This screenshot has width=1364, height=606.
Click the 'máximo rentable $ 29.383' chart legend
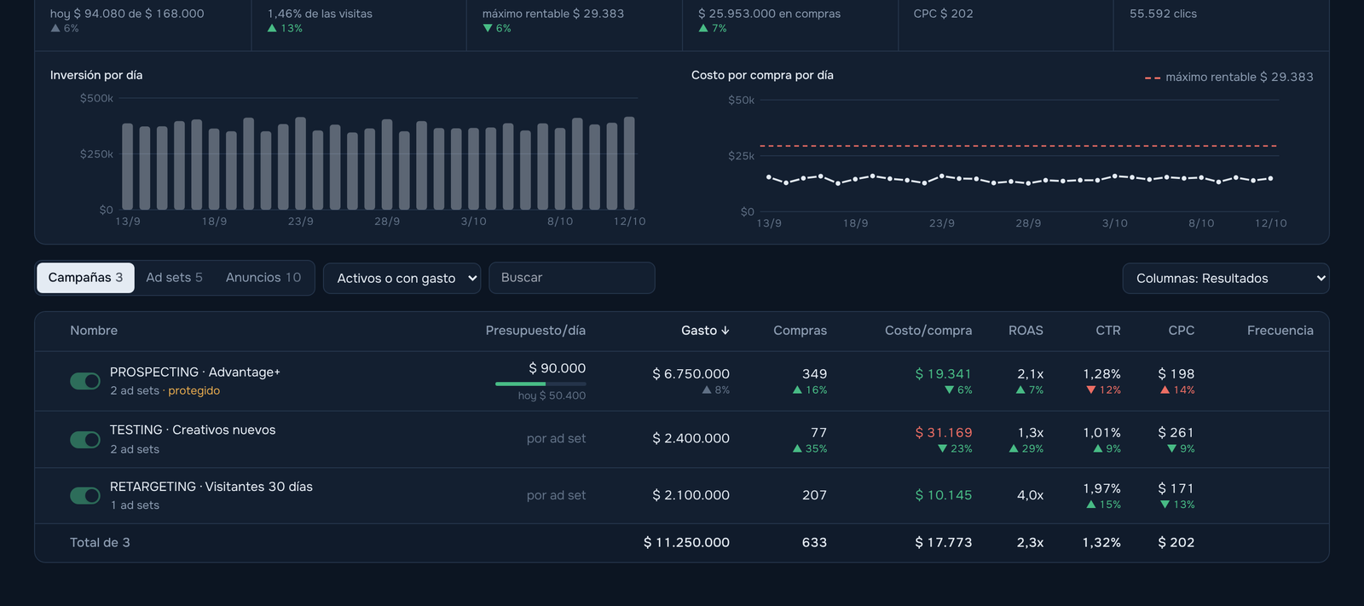tap(1228, 77)
